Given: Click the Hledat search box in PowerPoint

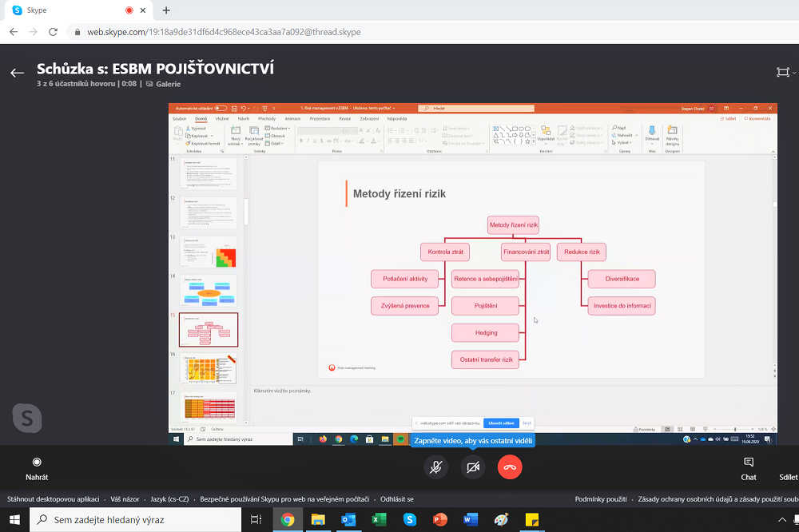Looking at the screenshot, I should click(x=476, y=108).
